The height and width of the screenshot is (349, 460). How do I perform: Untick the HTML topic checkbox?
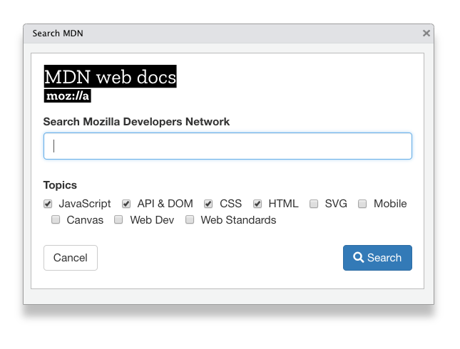coord(257,204)
